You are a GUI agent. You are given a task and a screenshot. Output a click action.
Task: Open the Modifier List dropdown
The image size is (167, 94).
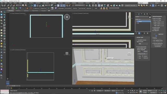(143, 19)
